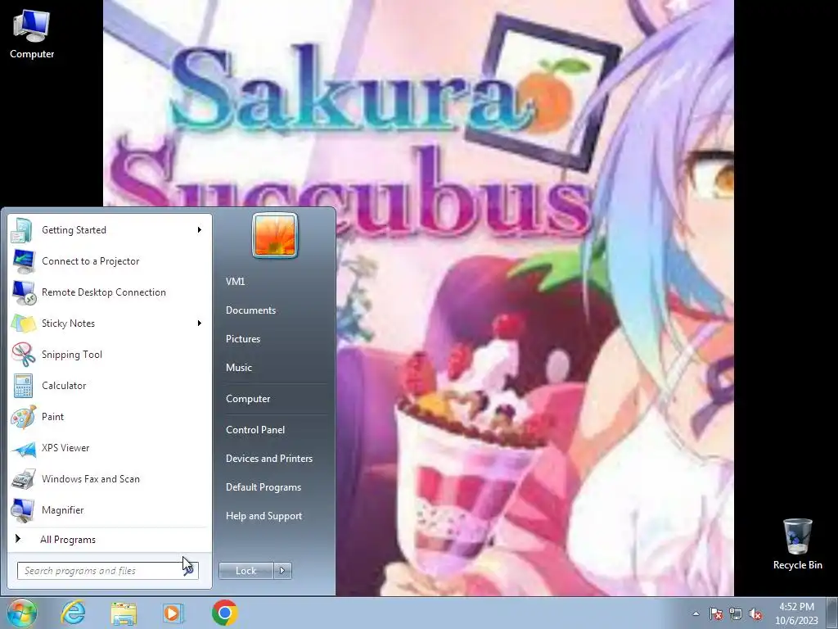This screenshot has width=838, height=629.
Task: Open the VM1 user folder
Action: (235, 282)
